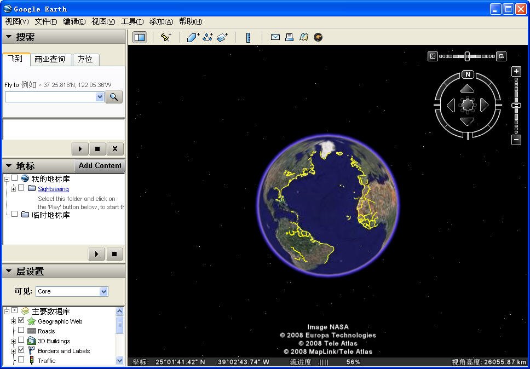The image size is (530, 369).
Task: Click the zoom slider handle on the right
Action: click(516, 105)
